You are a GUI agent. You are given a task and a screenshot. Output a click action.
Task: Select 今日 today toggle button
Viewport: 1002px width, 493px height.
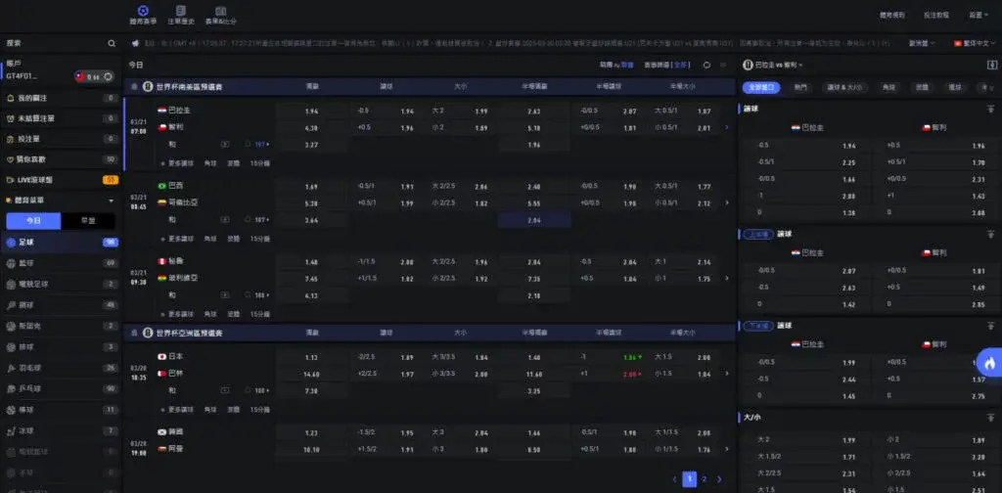point(33,220)
